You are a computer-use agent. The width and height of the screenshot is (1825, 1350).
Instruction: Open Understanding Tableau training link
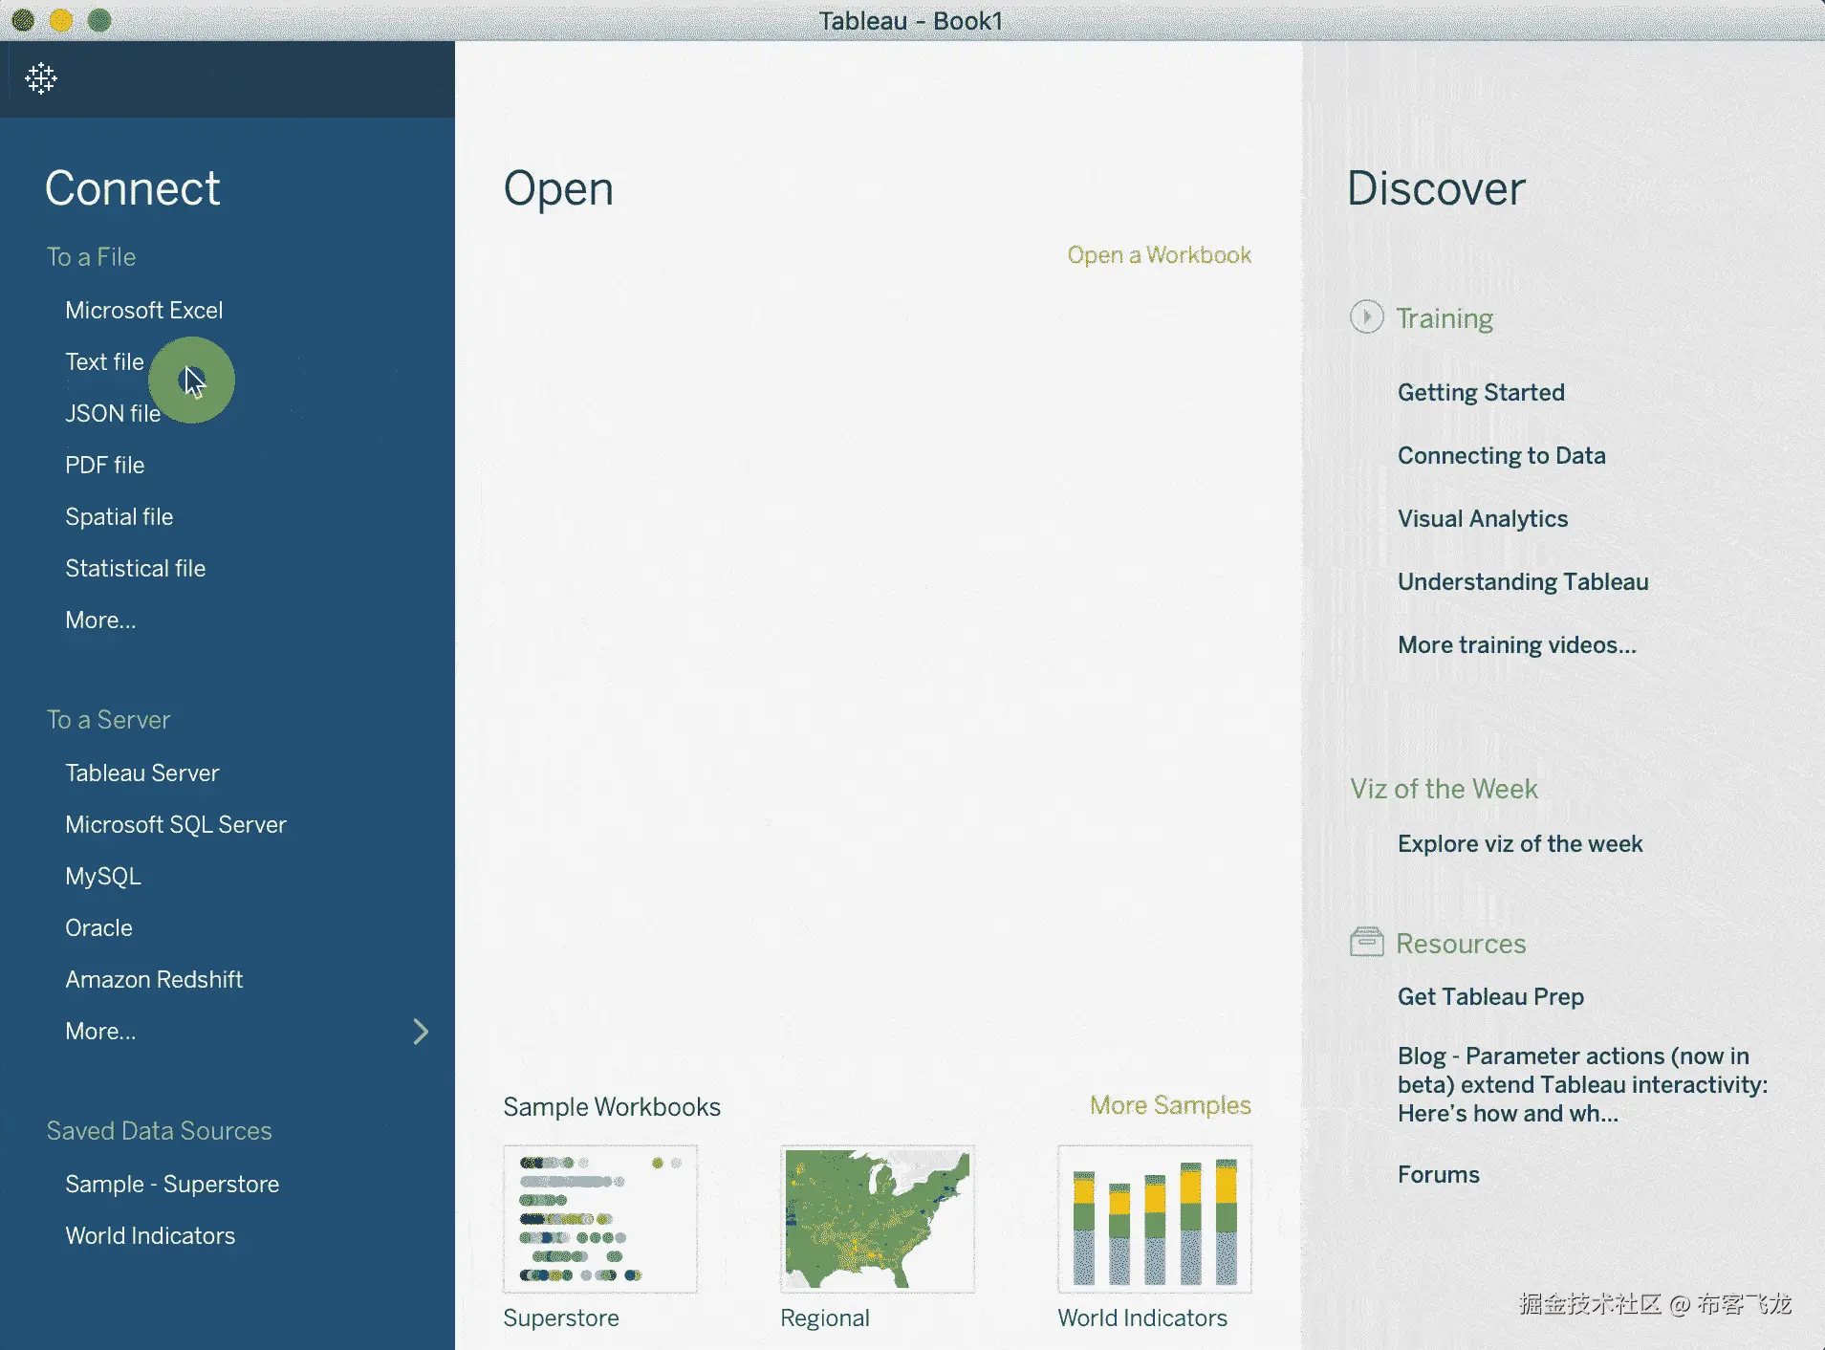pos(1523,581)
